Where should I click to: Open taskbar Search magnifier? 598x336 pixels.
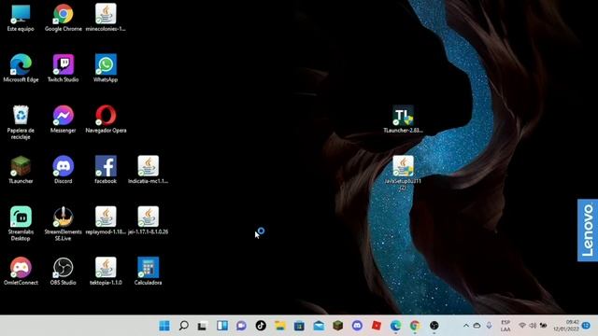point(184,326)
